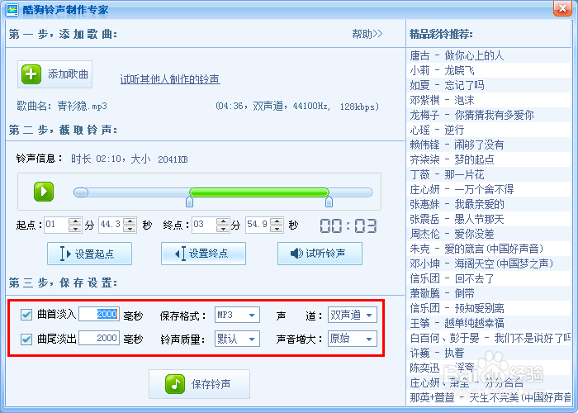Select 赖伟锋 - 闹够了没有
This screenshot has width=578, height=413.
point(489,145)
